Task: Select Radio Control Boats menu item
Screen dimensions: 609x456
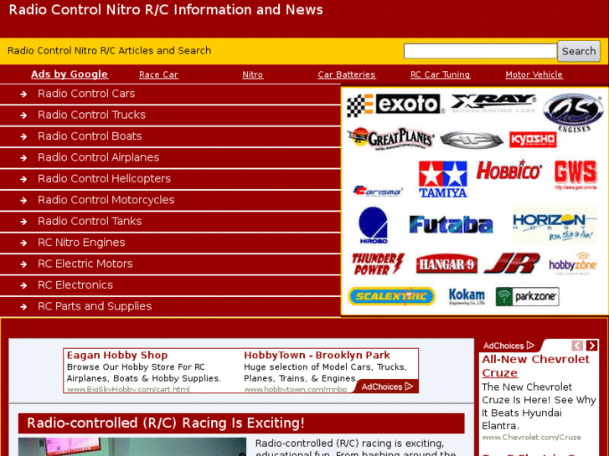Action: point(170,136)
